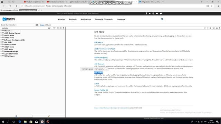Open the ANTware II link
This screenshot has width=221, height=124.
pos(98,42)
